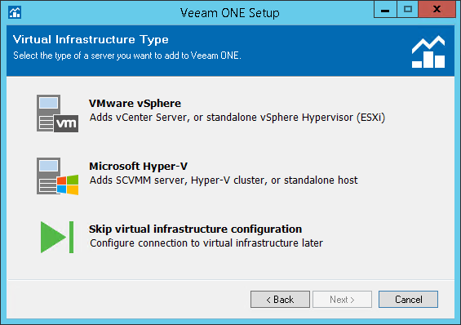
Task: Click the VMware vSphere server icon
Action: 57,114
